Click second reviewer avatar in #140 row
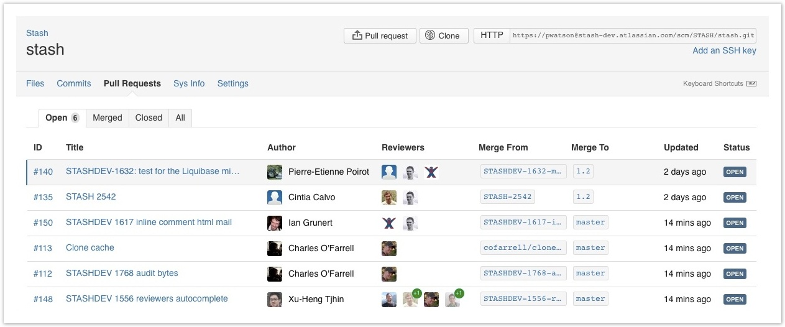 (410, 172)
